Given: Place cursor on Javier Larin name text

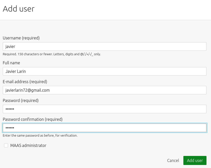Looking at the screenshot, I should point(16,71).
